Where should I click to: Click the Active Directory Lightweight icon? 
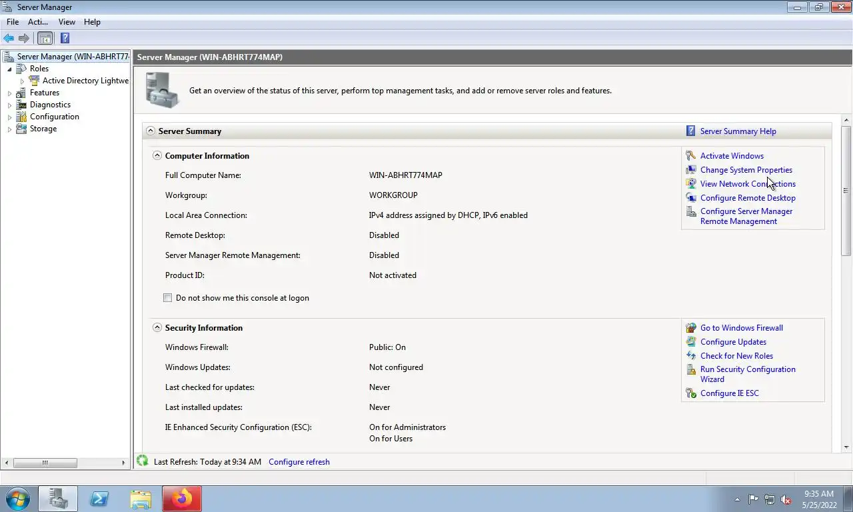coord(34,81)
